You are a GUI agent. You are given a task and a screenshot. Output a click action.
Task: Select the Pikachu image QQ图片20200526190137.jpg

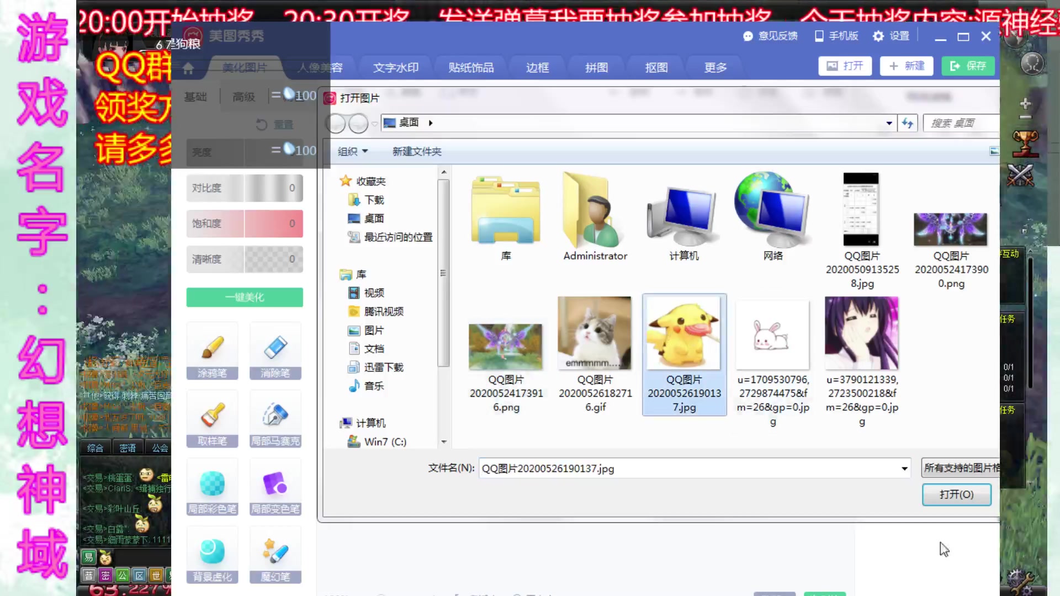click(x=684, y=355)
